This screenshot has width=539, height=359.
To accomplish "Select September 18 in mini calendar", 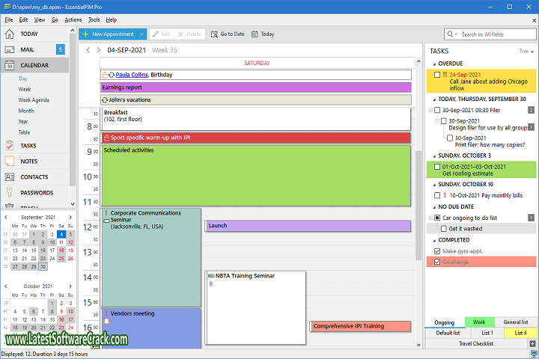I will 61,251.
